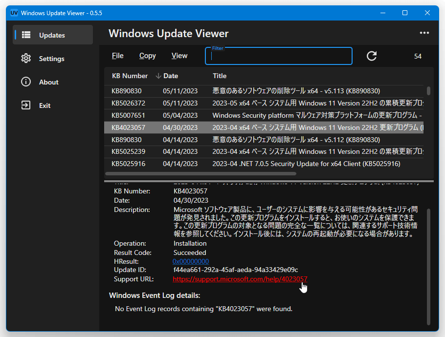Focus the Filter text box
This screenshot has height=337, width=445.
[278, 56]
